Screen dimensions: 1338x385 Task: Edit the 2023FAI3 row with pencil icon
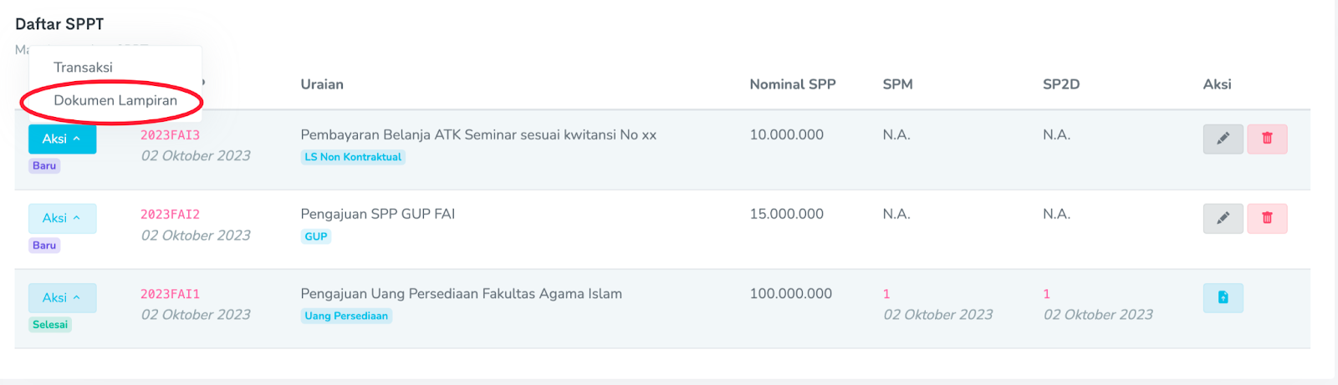pos(1223,139)
